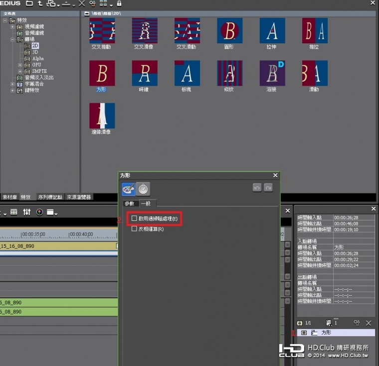Click the stopwatch icon in the 方形 dialog

(x=144, y=189)
